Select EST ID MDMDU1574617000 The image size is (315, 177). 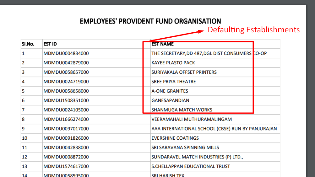click(x=66, y=167)
